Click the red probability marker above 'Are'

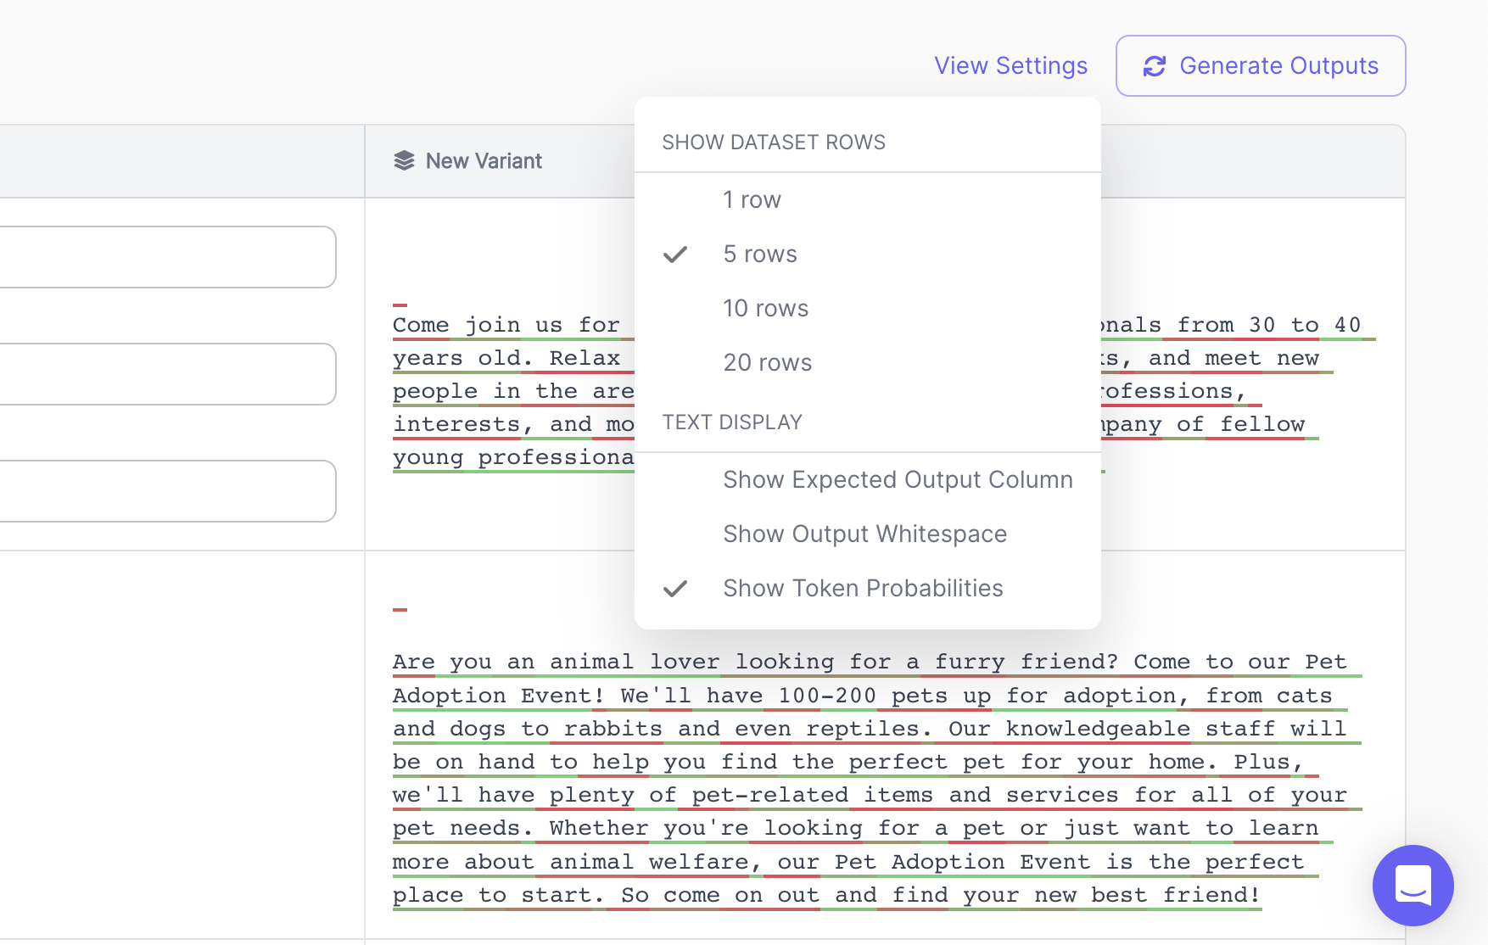[x=400, y=608]
